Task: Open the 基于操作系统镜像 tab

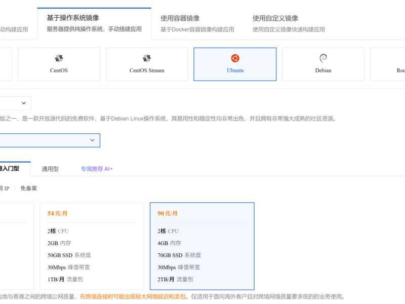Action: (x=94, y=24)
